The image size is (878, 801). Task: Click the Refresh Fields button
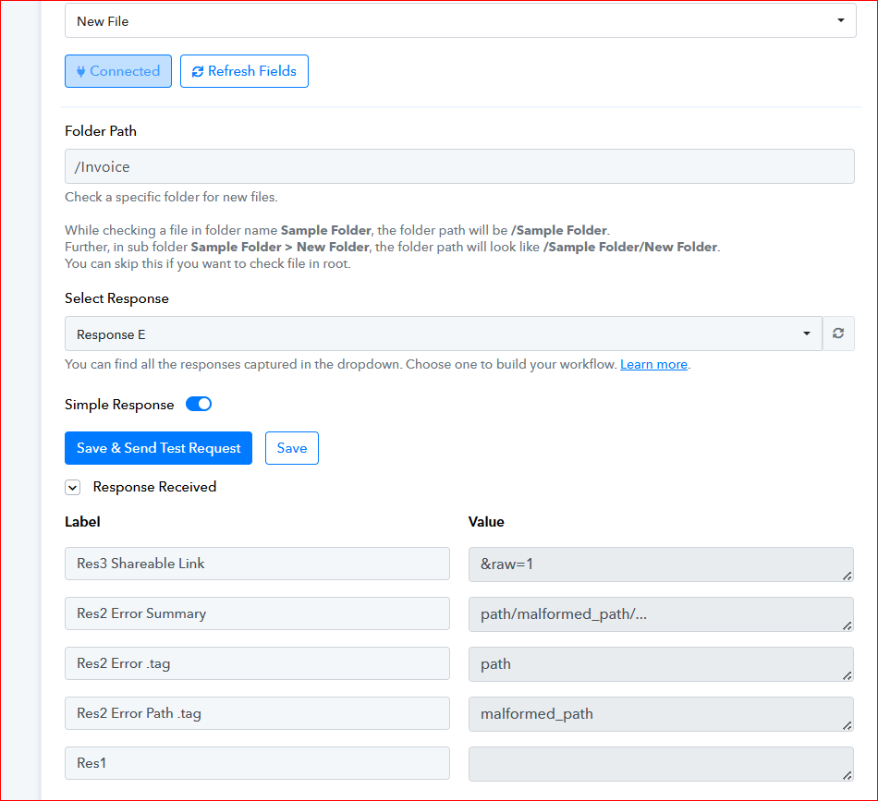click(244, 71)
